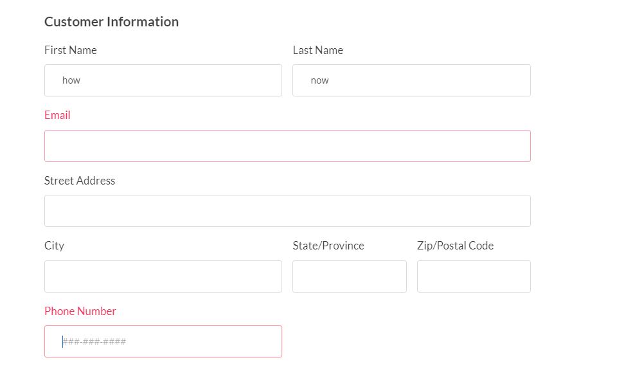The height and width of the screenshot is (380, 617).
Task: Click the Last Name label text
Action: 317,50
